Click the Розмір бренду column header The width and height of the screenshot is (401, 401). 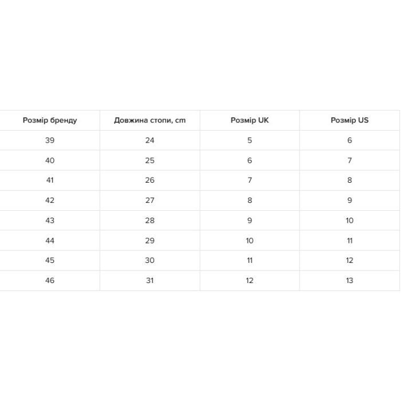pos(50,120)
